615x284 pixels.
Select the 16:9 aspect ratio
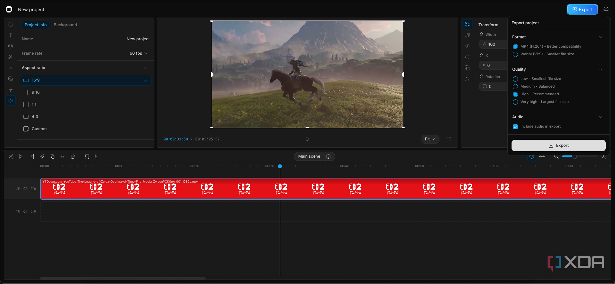tap(86, 80)
